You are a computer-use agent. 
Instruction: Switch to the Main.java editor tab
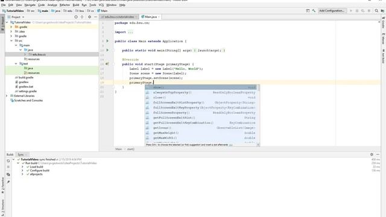click(x=150, y=17)
